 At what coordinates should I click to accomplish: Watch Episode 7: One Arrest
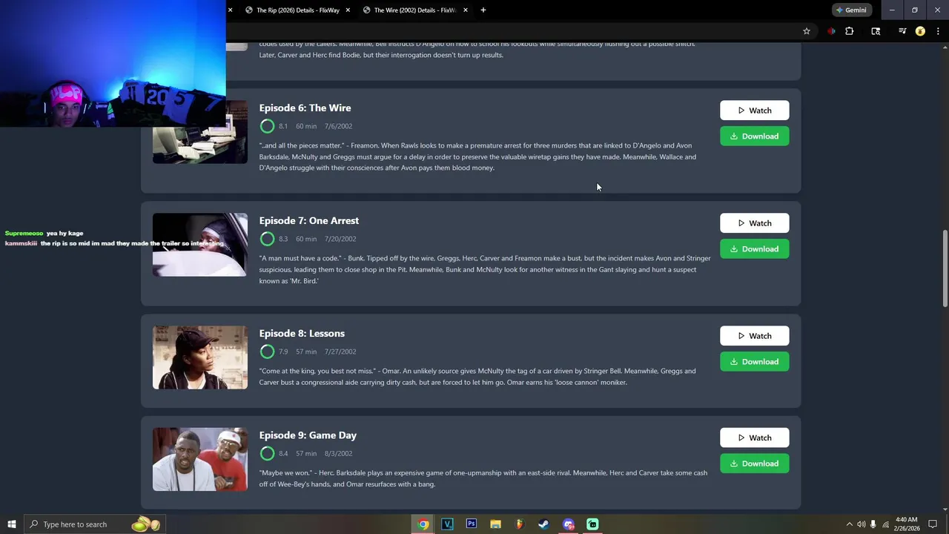[x=754, y=223]
